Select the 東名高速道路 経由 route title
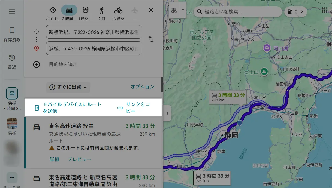The height and width of the screenshot is (188, 332). [x=71, y=126]
